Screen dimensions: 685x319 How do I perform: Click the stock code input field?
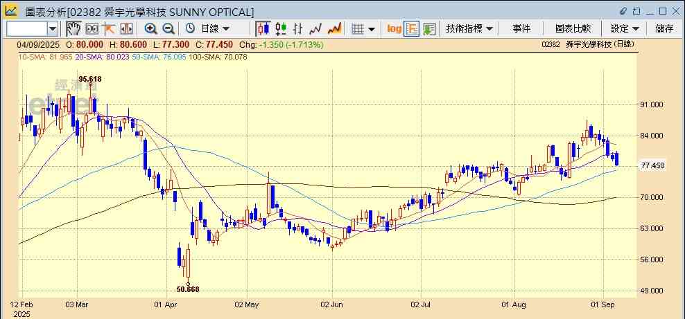[x=26, y=29]
